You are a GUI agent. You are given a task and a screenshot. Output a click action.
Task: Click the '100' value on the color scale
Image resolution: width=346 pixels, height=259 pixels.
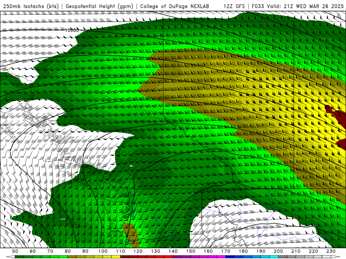coord(103,251)
